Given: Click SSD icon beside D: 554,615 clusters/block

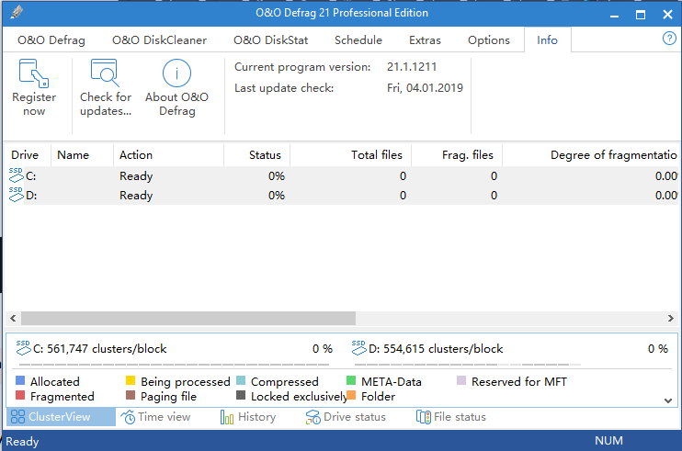Looking at the screenshot, I should tap(359, 347).
